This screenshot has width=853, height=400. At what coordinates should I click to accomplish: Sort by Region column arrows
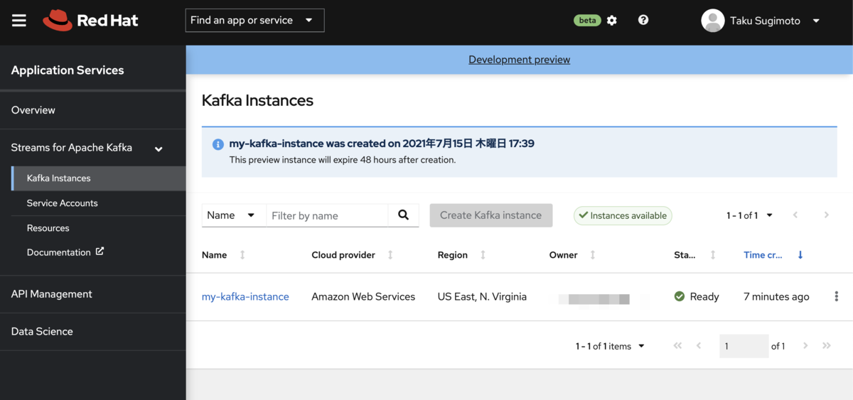tap(483, 255)
